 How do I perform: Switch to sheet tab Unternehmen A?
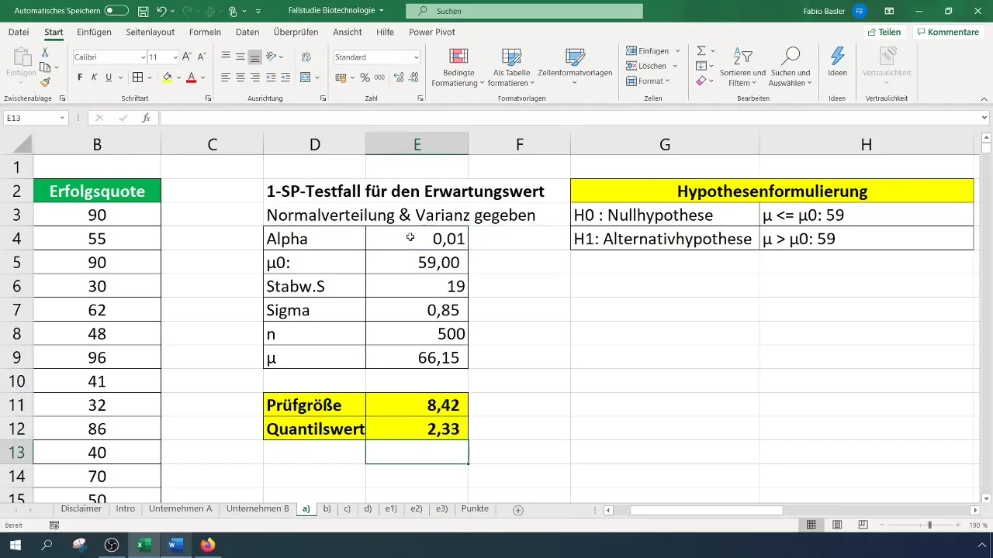[x=180, y=509]
